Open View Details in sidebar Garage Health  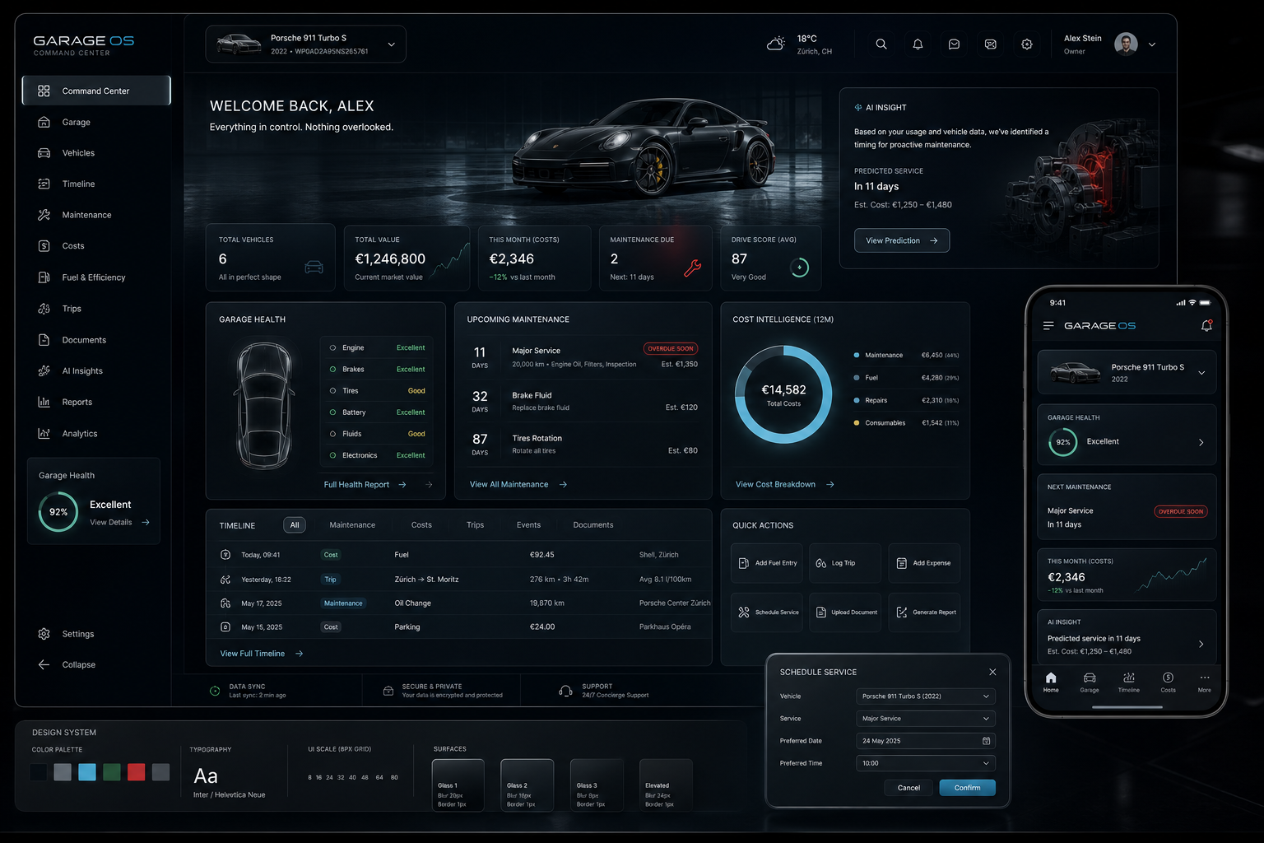[x=119, y=523]
